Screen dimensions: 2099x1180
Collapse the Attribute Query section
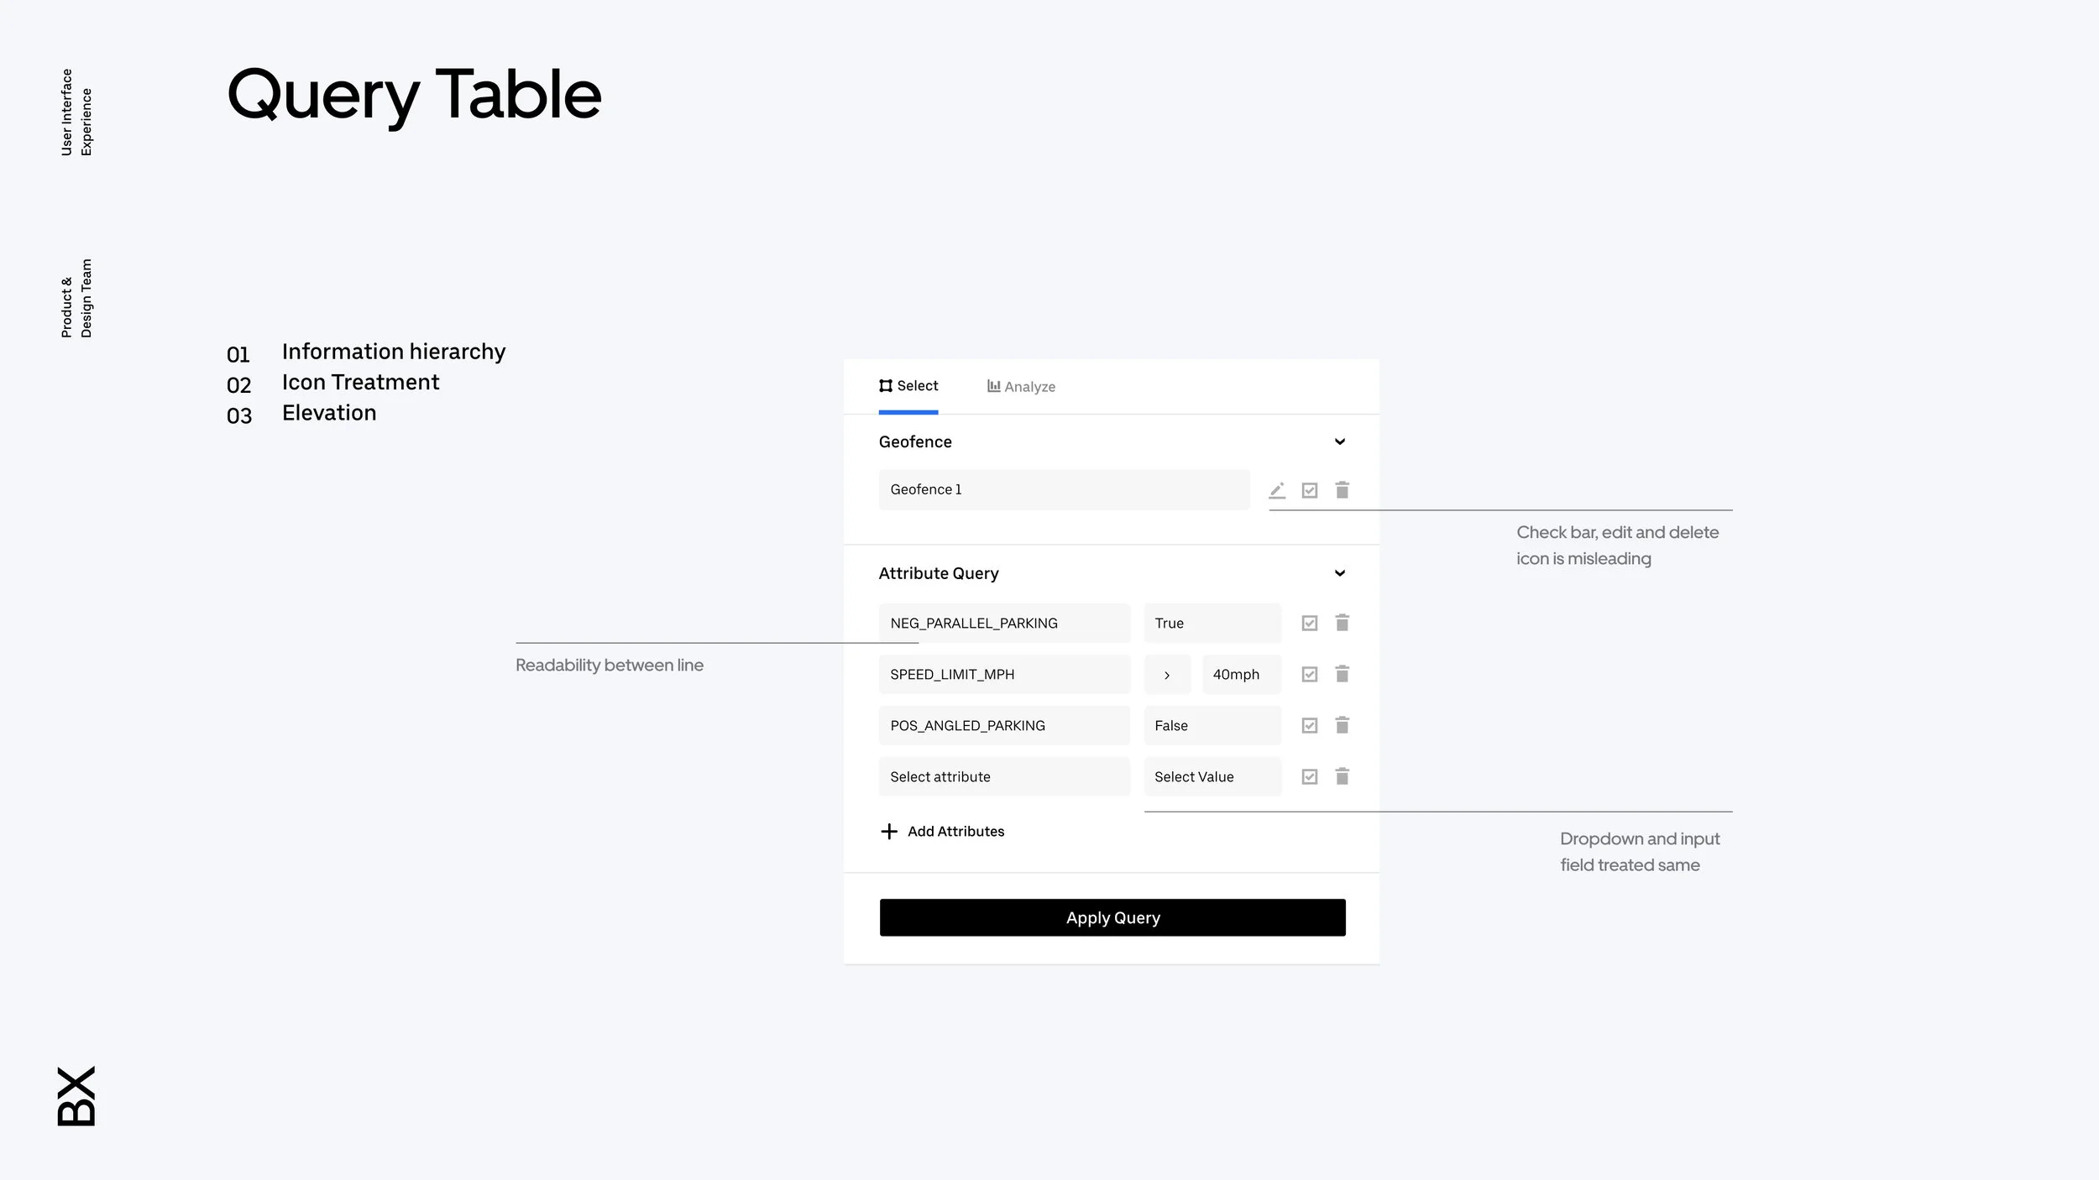(1340, 573)
